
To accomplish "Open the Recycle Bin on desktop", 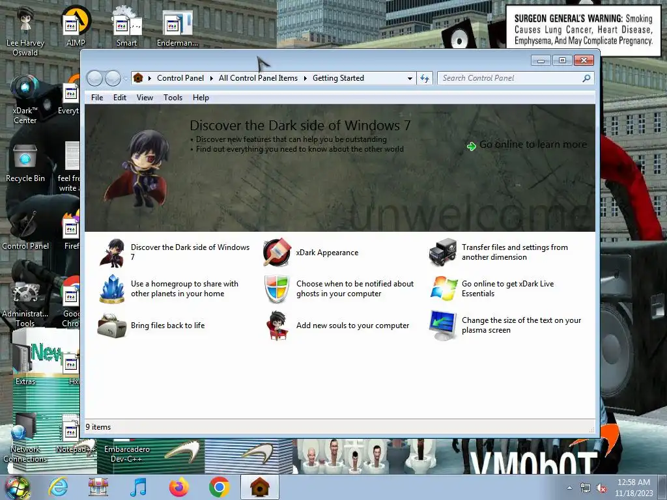I will pyautogui.click(x=25, y=163).
